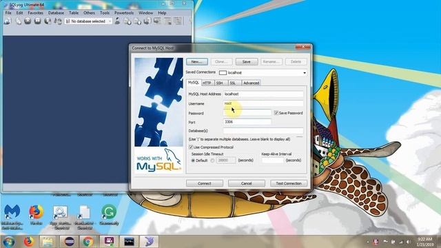The height and width of the screenshot is (248, 441).
Task: Click the Cancel button
Action: pos(247,183)
